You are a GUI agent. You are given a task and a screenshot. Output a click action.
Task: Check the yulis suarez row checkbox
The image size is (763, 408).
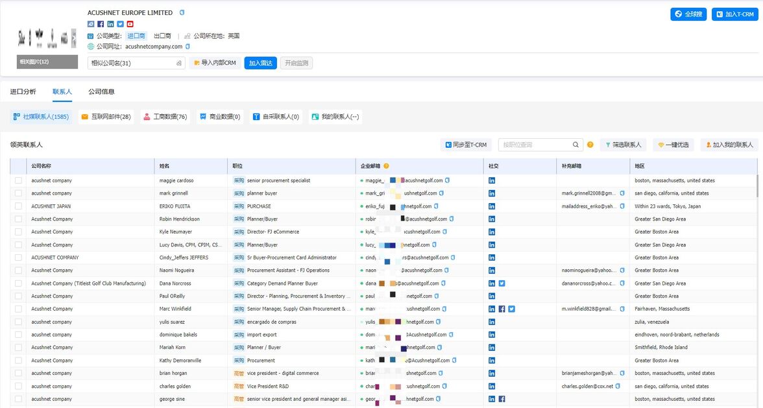click(18, 322)
